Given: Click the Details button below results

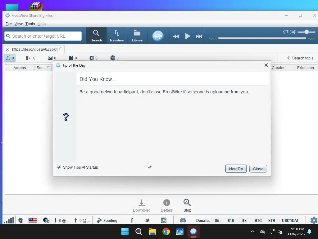Looking at the screenshot, I should (167, 206).
